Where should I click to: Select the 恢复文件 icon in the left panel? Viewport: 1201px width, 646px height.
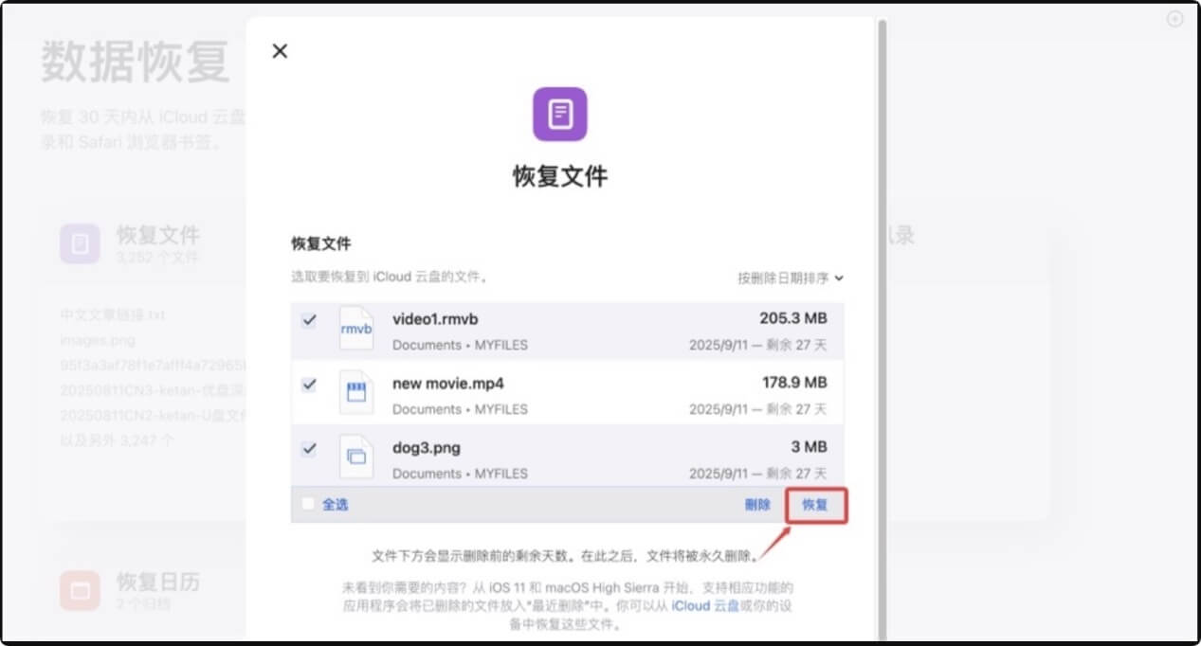pos(80,242)
